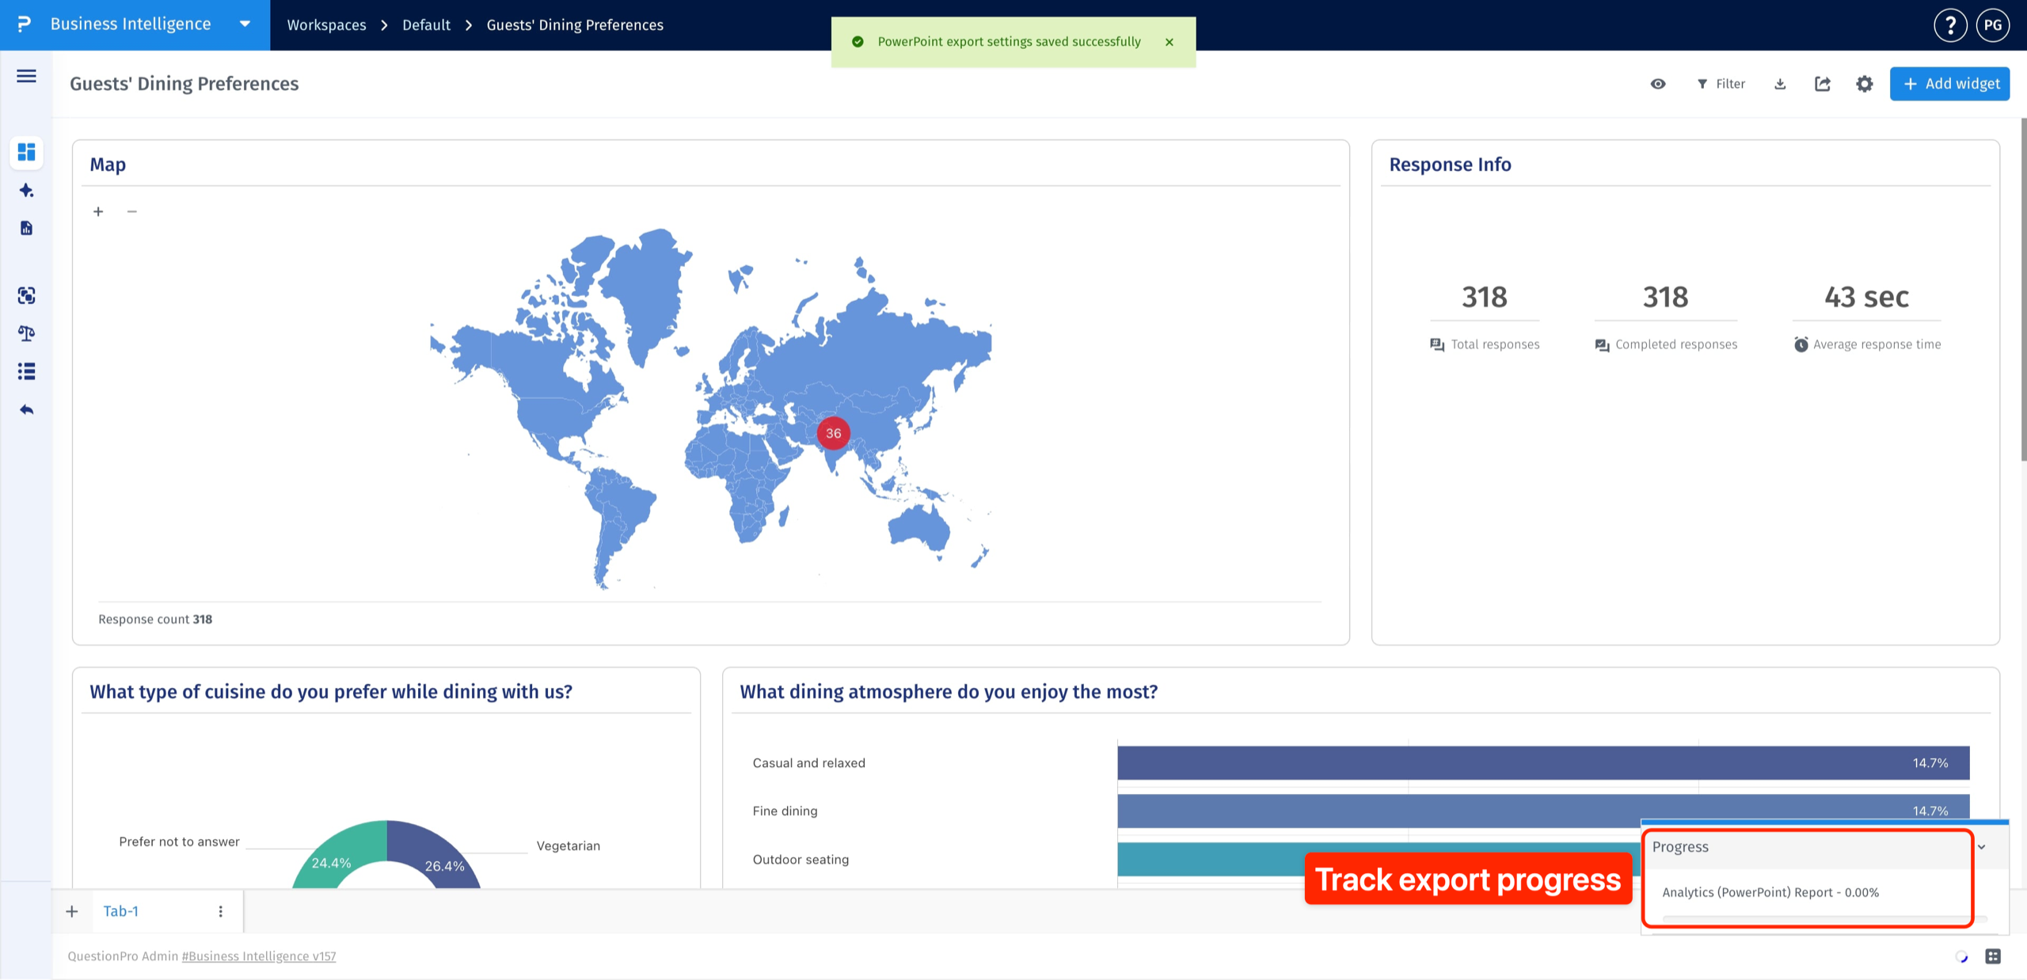
Task: Open Business Intelligence v157 footer link
Action: [259, 956]
